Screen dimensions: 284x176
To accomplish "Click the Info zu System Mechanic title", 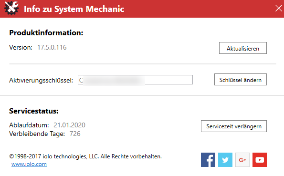I will 74,9.
